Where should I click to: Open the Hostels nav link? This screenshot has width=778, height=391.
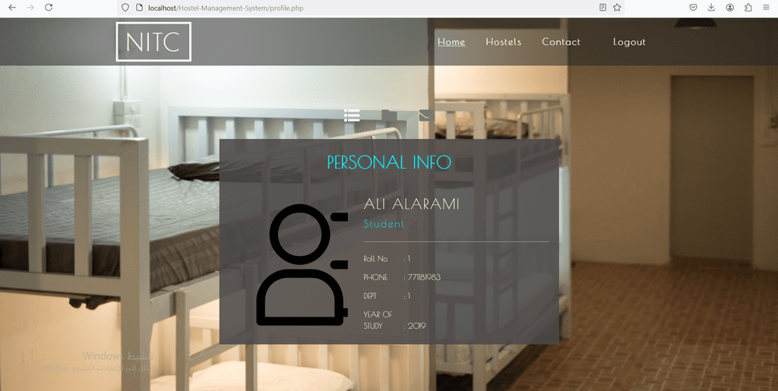[503, 42]
